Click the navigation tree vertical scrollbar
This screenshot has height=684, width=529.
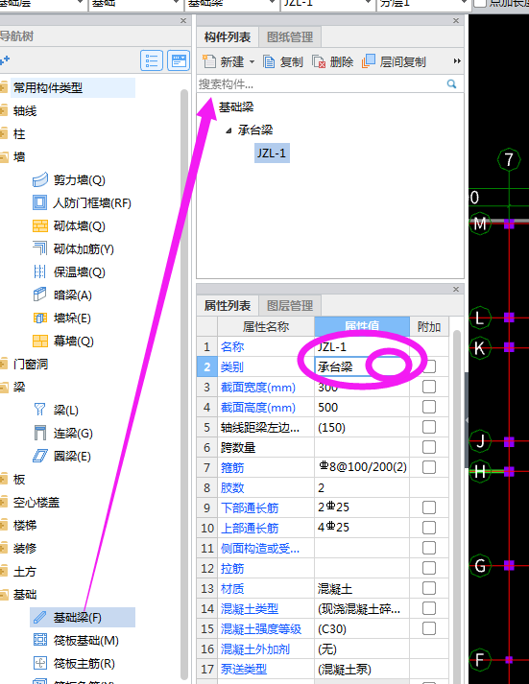click(184, 384)
